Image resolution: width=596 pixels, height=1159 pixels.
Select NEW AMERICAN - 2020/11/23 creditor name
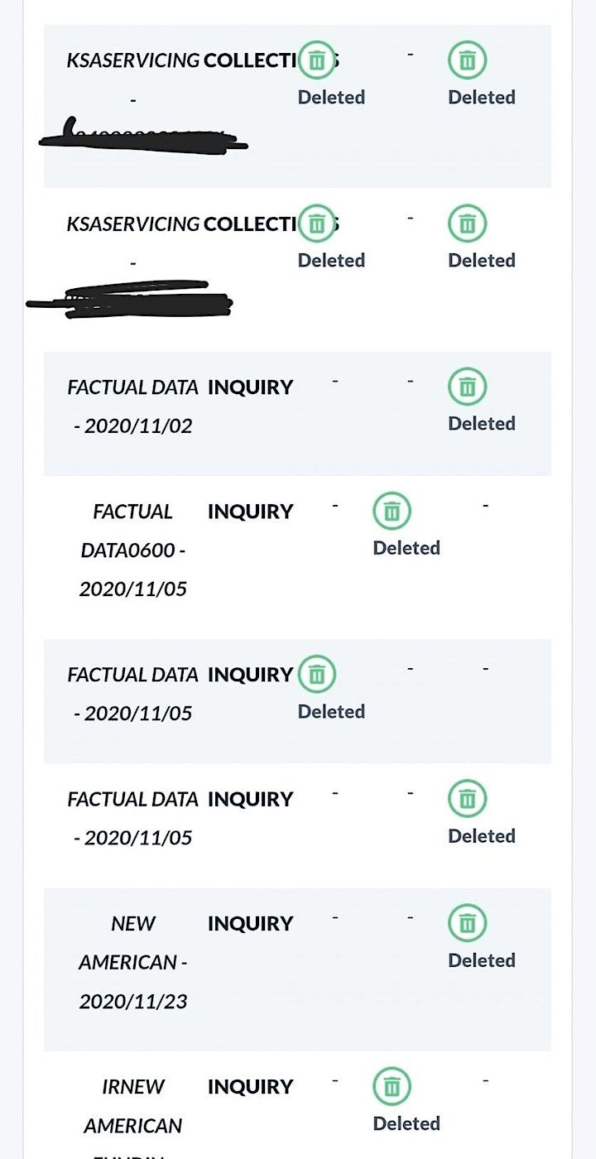(132, 962)
